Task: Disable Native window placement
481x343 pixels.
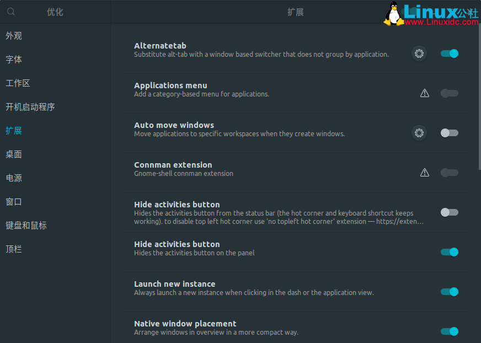Action: [x=449, y=331]
